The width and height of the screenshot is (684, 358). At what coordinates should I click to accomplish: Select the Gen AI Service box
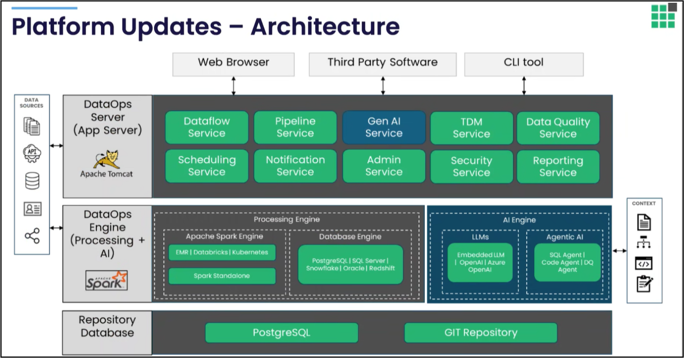384,128
